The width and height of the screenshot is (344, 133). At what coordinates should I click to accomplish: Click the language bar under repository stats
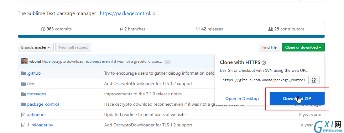click(x=171, y=36)
